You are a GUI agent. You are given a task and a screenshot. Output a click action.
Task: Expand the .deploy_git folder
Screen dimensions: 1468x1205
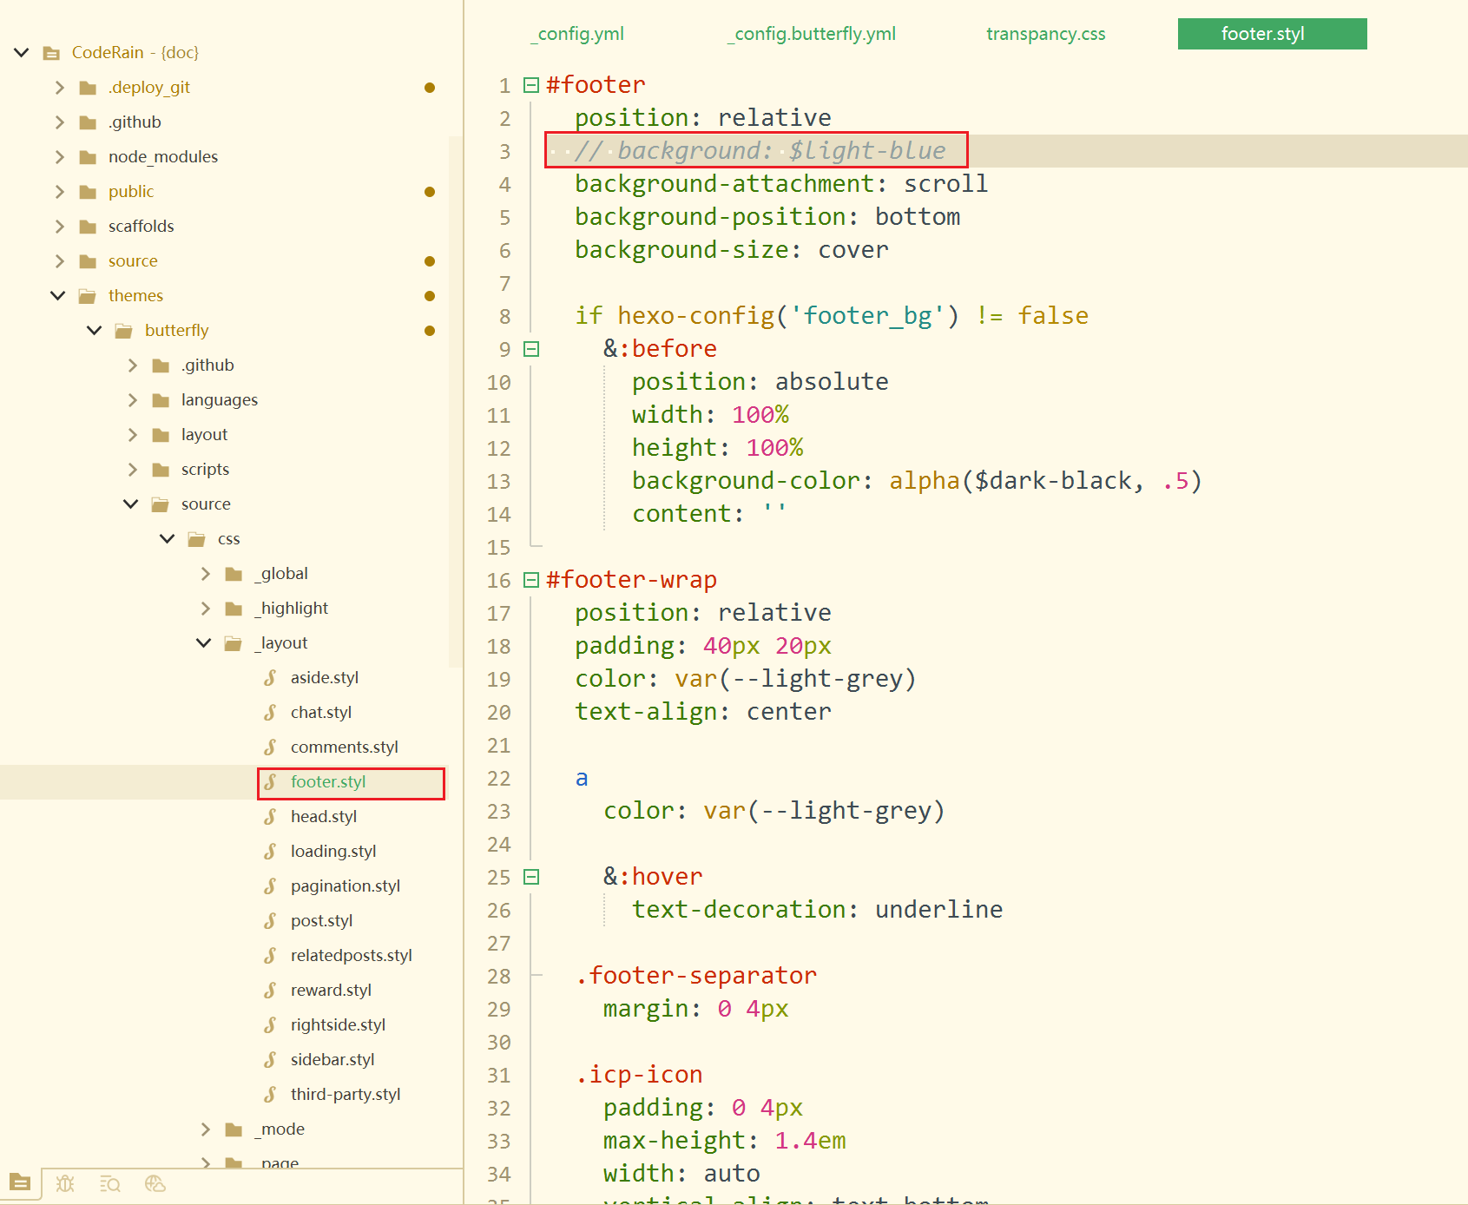60,88
